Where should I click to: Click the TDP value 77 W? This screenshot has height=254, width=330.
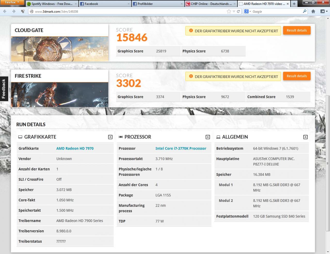160,221
